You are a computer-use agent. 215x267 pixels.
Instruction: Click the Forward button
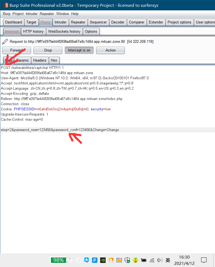click(17, 50)
